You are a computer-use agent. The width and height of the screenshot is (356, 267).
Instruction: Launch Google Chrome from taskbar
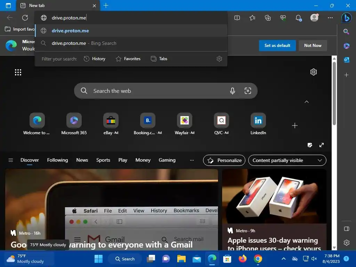coord(258,259)
